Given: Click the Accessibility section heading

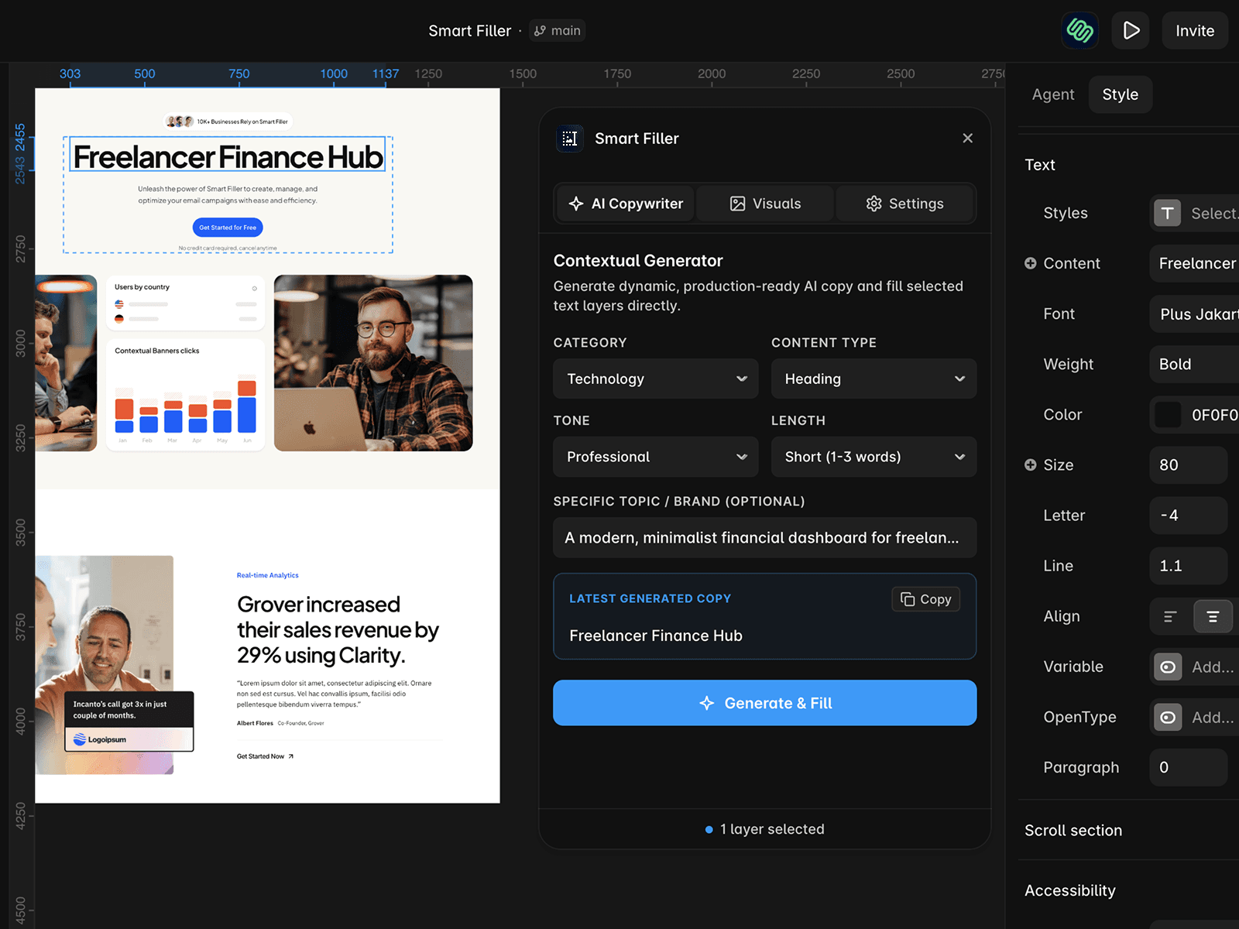Looking at the screenshot, I should coord(1070,890).
